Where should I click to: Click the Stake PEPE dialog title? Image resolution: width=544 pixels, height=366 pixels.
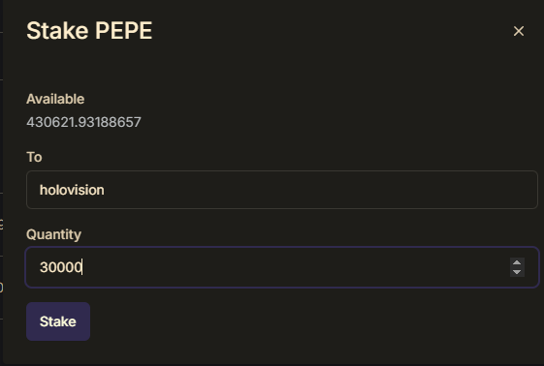[x=89, y=31]
